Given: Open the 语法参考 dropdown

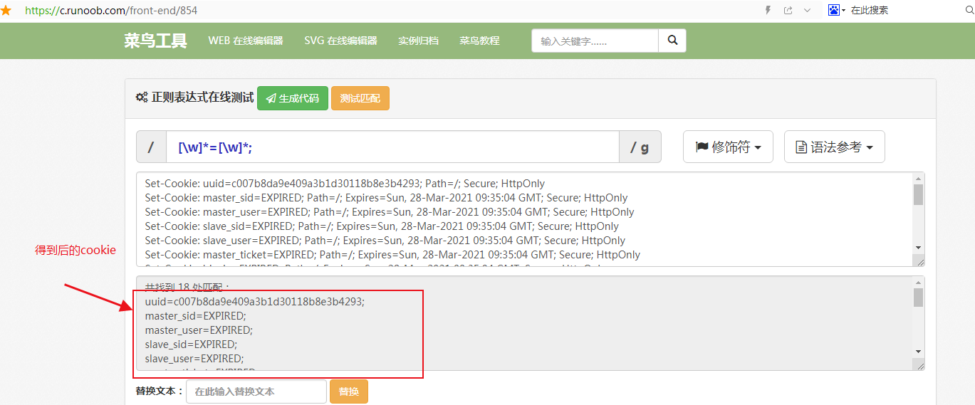Looking at the screenshot, I should tap(835, 147).
